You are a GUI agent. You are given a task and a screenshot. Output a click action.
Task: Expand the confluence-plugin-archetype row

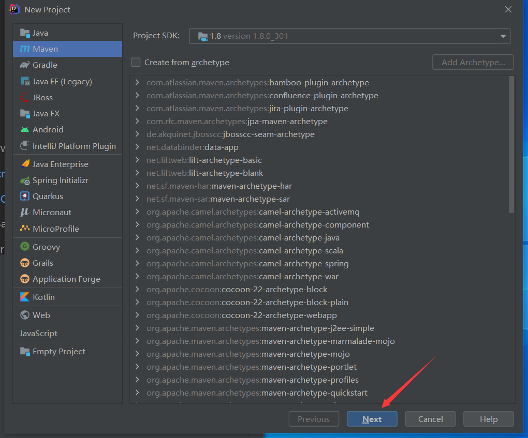coord(137,95)
